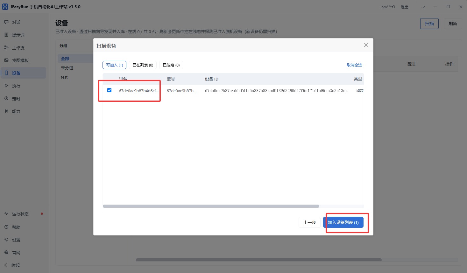This screenshot has height=273, width=467.
Task: Click the device page horizontal scrollbar
Action: [x=258, y=260]
